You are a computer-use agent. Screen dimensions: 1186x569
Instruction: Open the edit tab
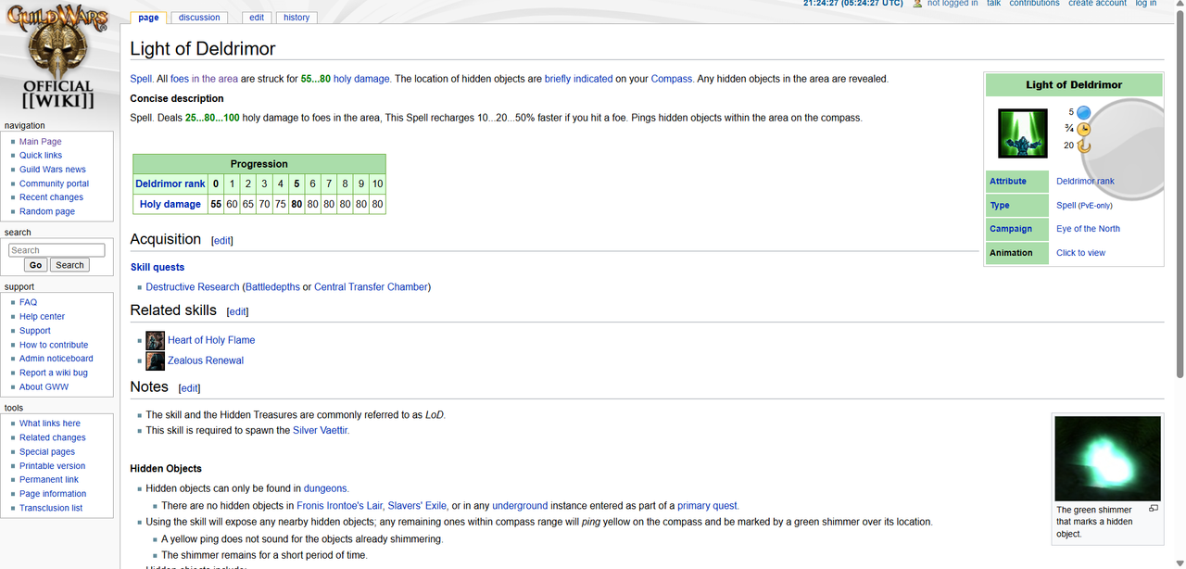[x=257, y=18]
